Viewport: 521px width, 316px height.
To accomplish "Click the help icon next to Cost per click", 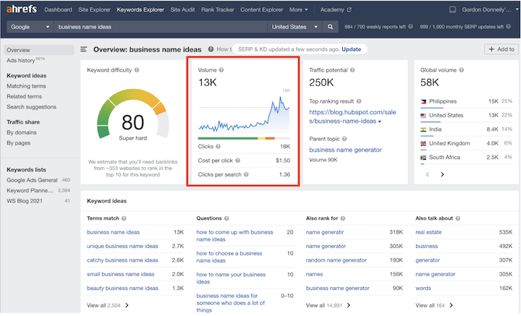I will [x=237, y=161].
